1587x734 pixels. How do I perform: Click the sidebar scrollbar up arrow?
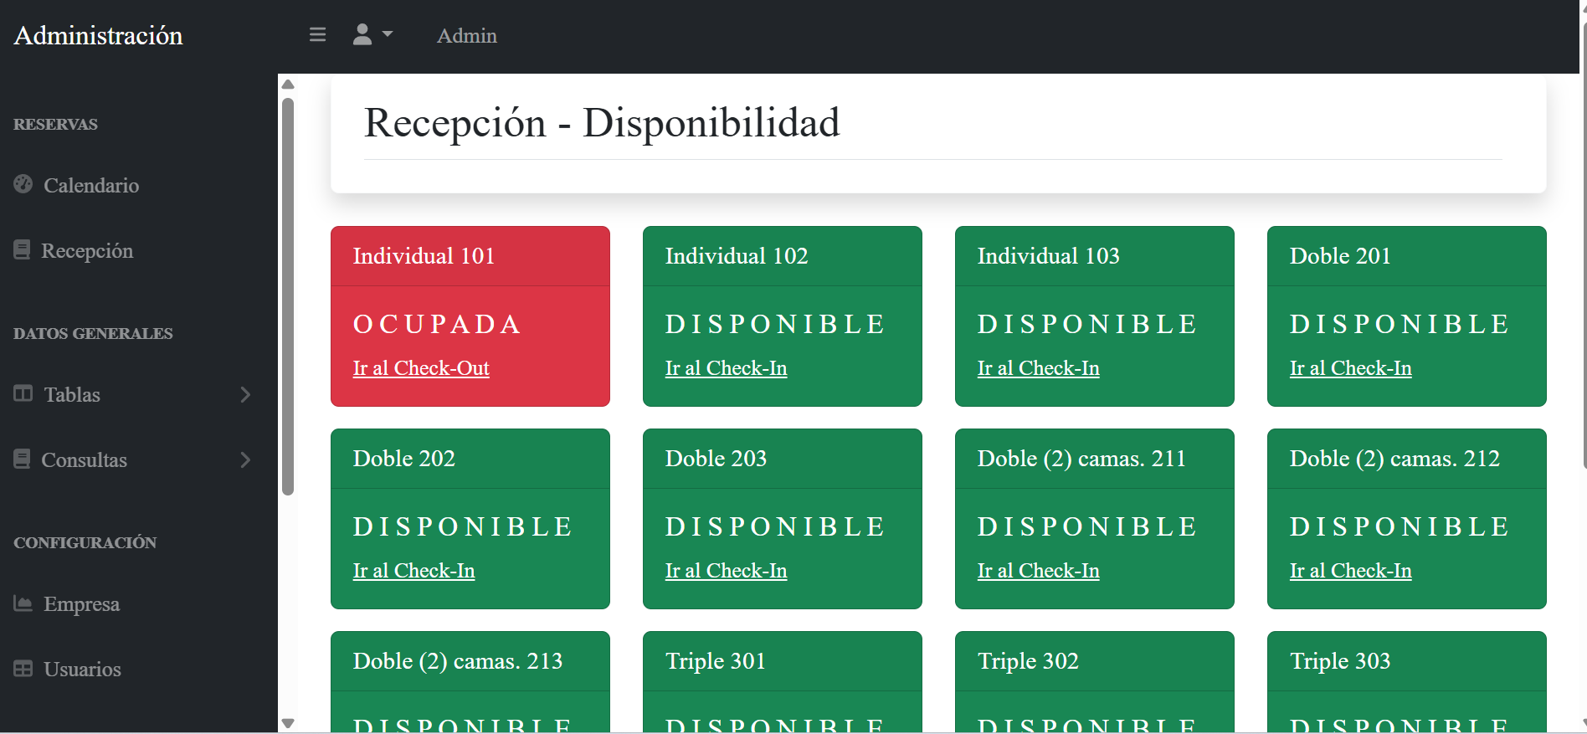(x=288, y=85)
